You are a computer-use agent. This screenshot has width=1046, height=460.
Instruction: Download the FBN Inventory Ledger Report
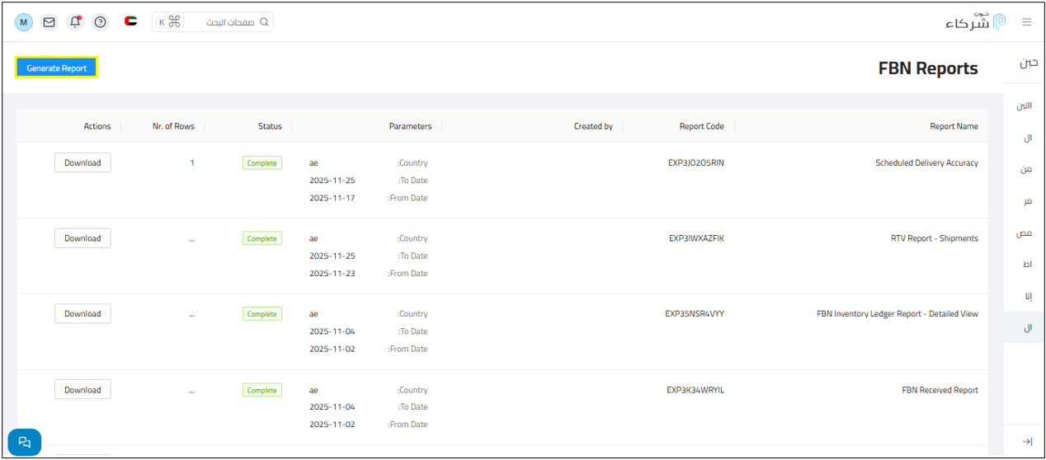point(82,314)
